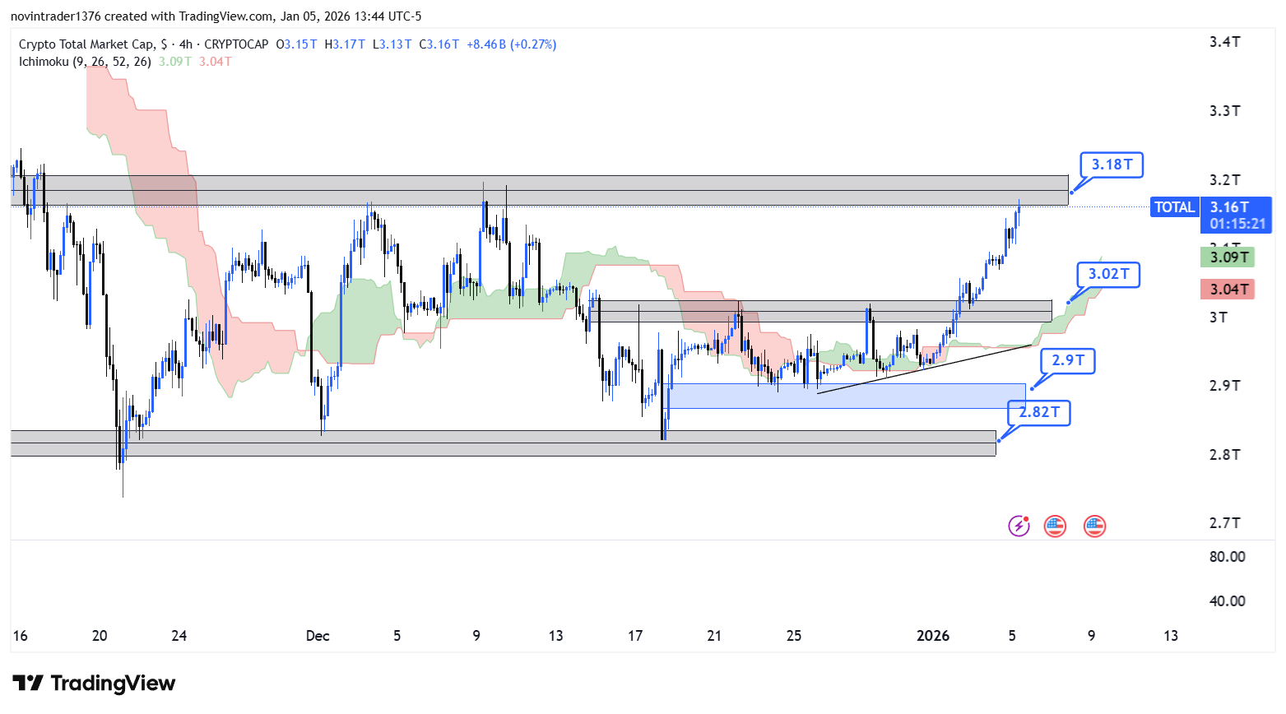This screenshot has height=714, width=1286.
Task: Click the 4h timeframe in chart legend
Action: point(185,44)
